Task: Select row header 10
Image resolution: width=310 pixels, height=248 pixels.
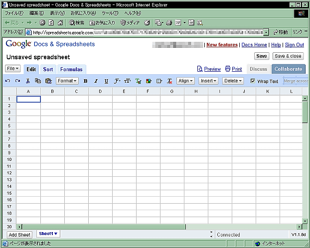Action: tap(9, 159)
